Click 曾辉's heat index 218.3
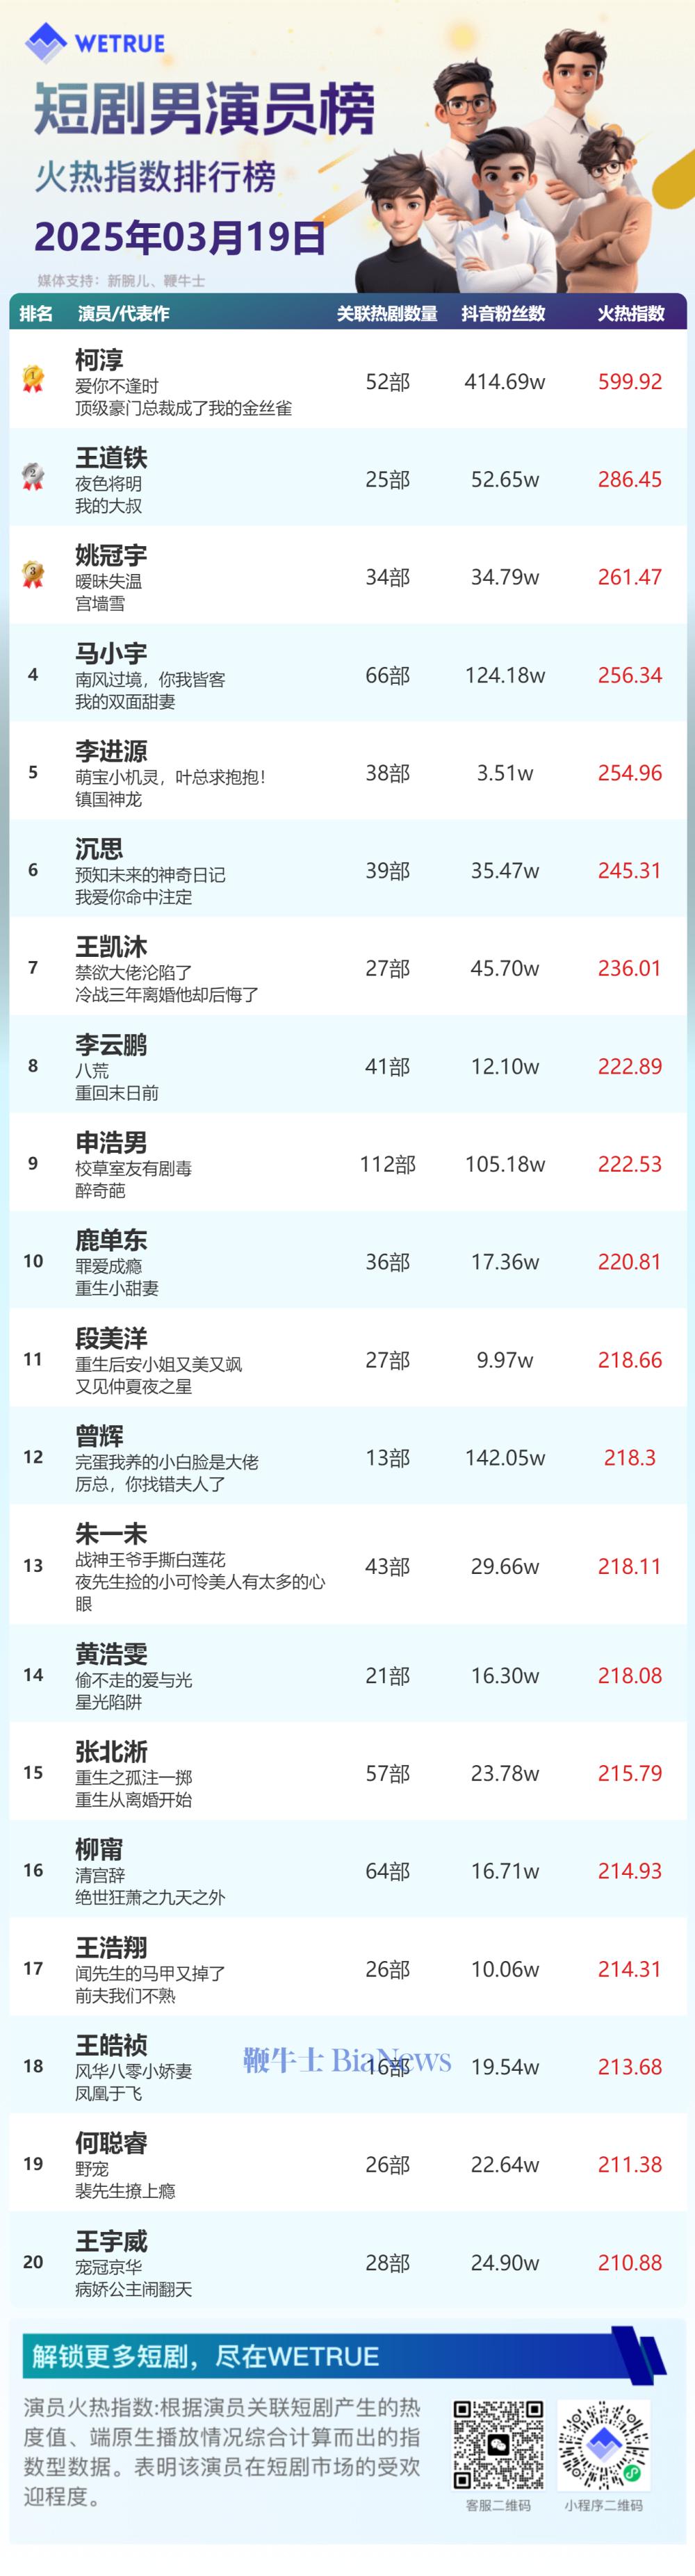The image size is (695, 2576). 630,1457
